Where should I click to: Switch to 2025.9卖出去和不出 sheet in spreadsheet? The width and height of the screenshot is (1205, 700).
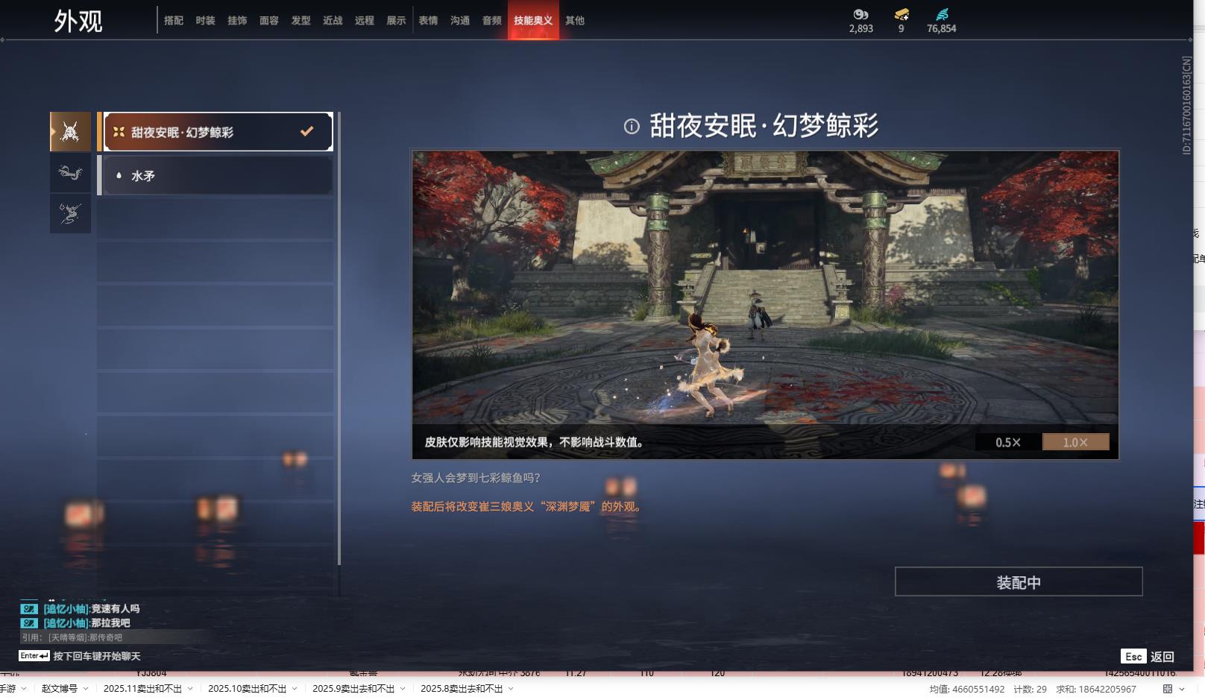click(353, 689)
